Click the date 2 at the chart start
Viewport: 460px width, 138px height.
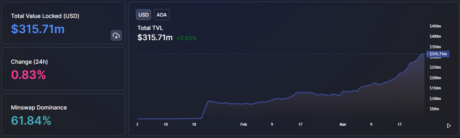click(x=137, y=124)
